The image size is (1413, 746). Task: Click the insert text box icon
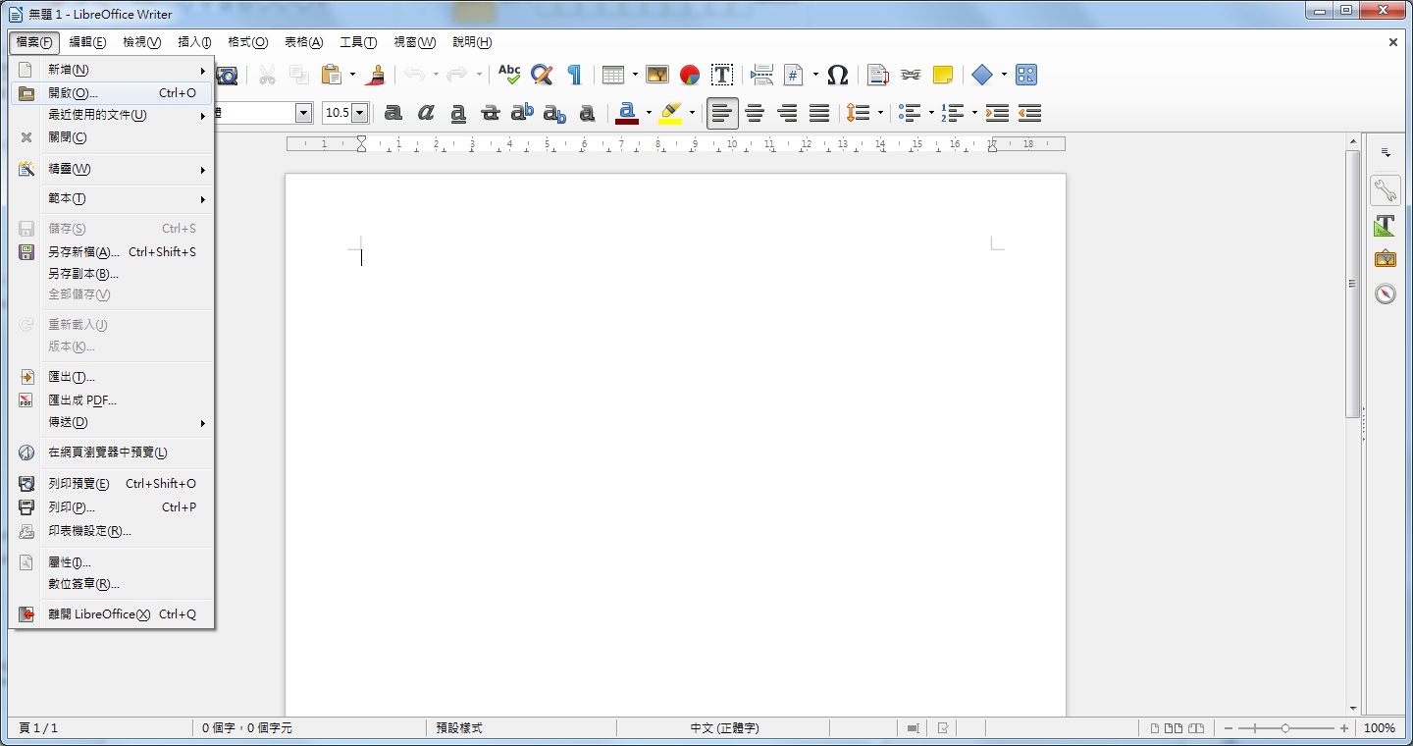pyautogui.click(x=722, y=75)
